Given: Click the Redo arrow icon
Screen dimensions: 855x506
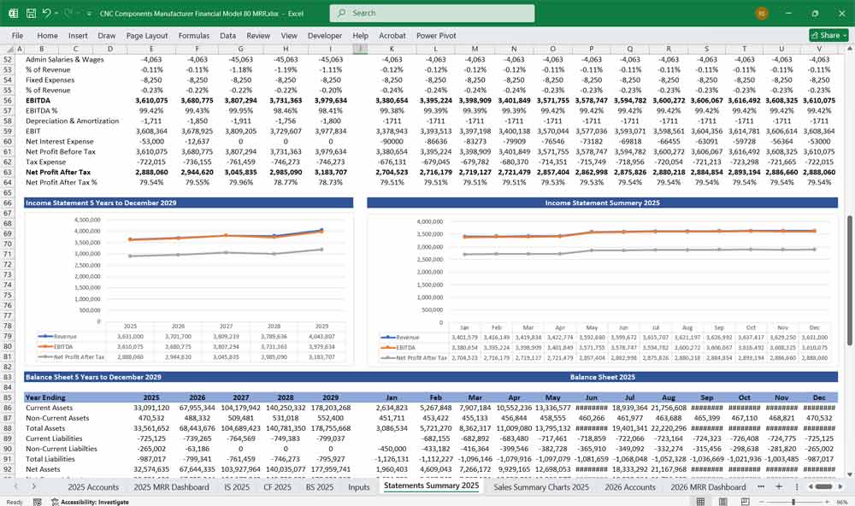Looking at the screenshot, I should 68,13.
